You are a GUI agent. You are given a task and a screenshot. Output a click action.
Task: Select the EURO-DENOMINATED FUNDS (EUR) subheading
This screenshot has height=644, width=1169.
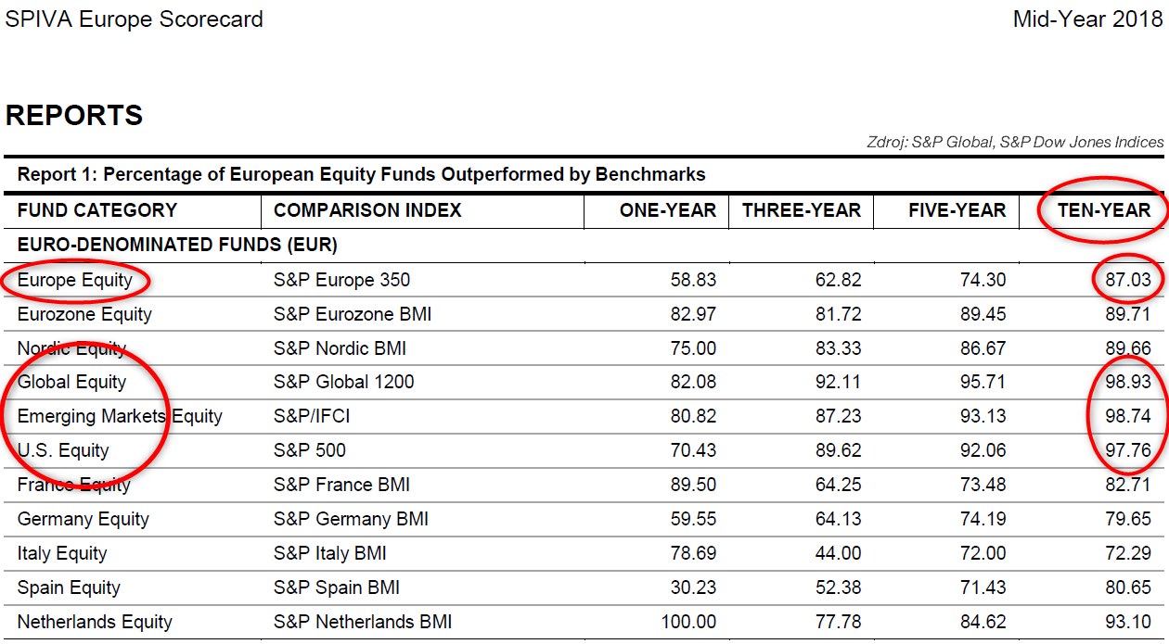[x=177, y=246]
